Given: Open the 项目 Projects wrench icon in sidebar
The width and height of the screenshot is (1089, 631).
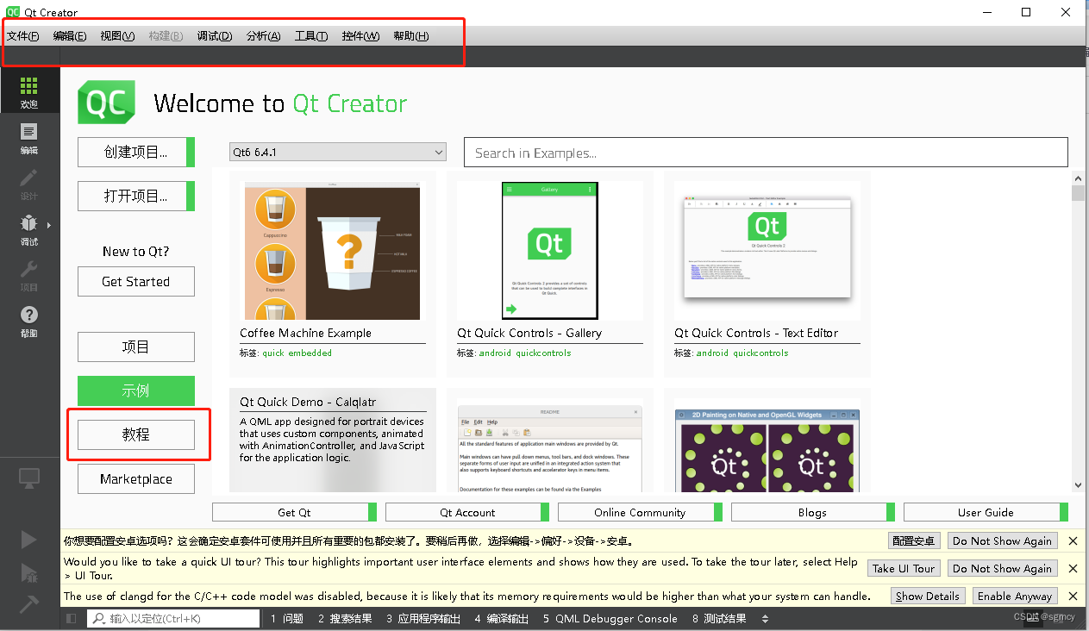Looking at the screenshot, I should [29, 275].
